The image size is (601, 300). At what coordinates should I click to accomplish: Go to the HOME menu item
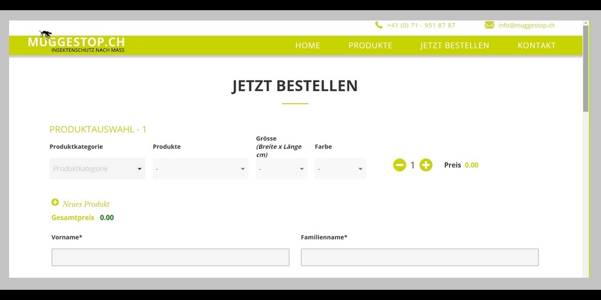(308, 46)
